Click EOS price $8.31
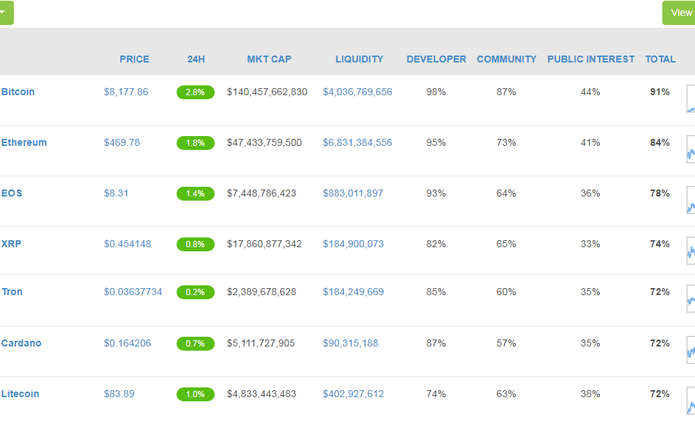This screenshot has width=695, height=427. tap(116, 194)
